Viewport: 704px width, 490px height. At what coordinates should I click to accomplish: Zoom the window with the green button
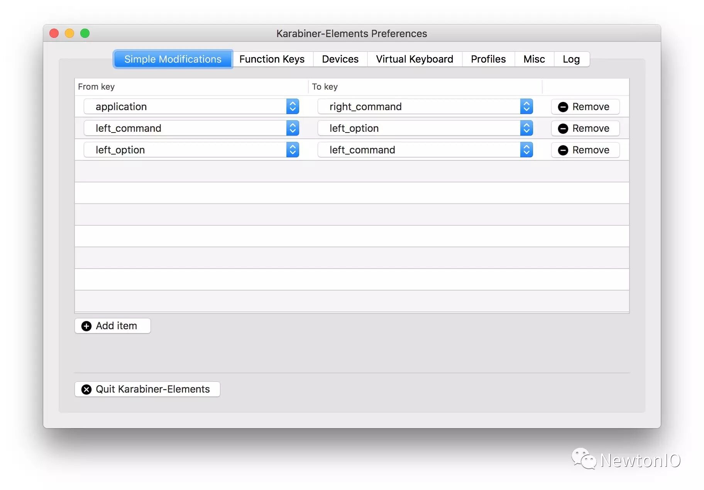tap(85, 34)
